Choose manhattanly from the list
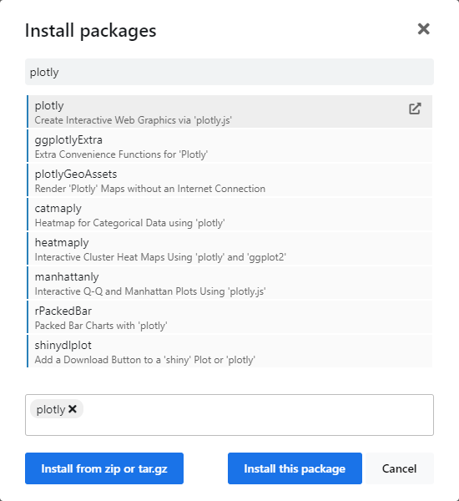The height and width of the screenshot is (501, 459). (229, 282)
